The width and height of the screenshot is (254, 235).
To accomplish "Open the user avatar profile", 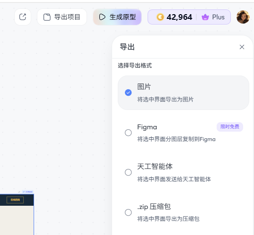I will click(x=243, y=17).
